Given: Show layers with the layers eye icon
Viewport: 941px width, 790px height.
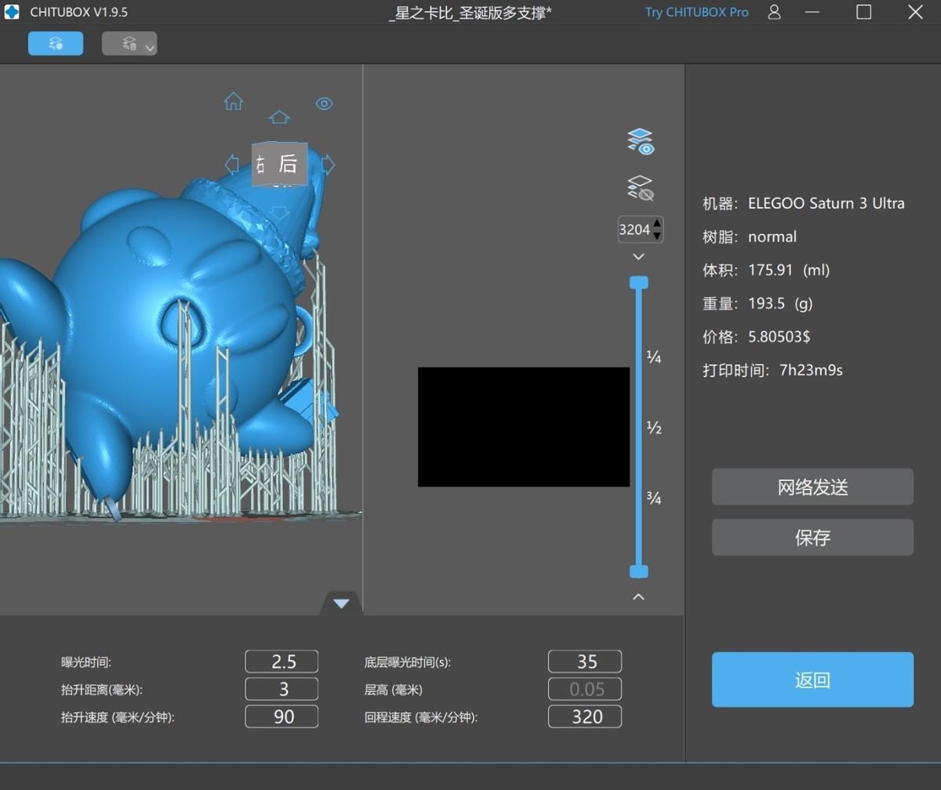Looking at the screenshot, I should (641, 142).
